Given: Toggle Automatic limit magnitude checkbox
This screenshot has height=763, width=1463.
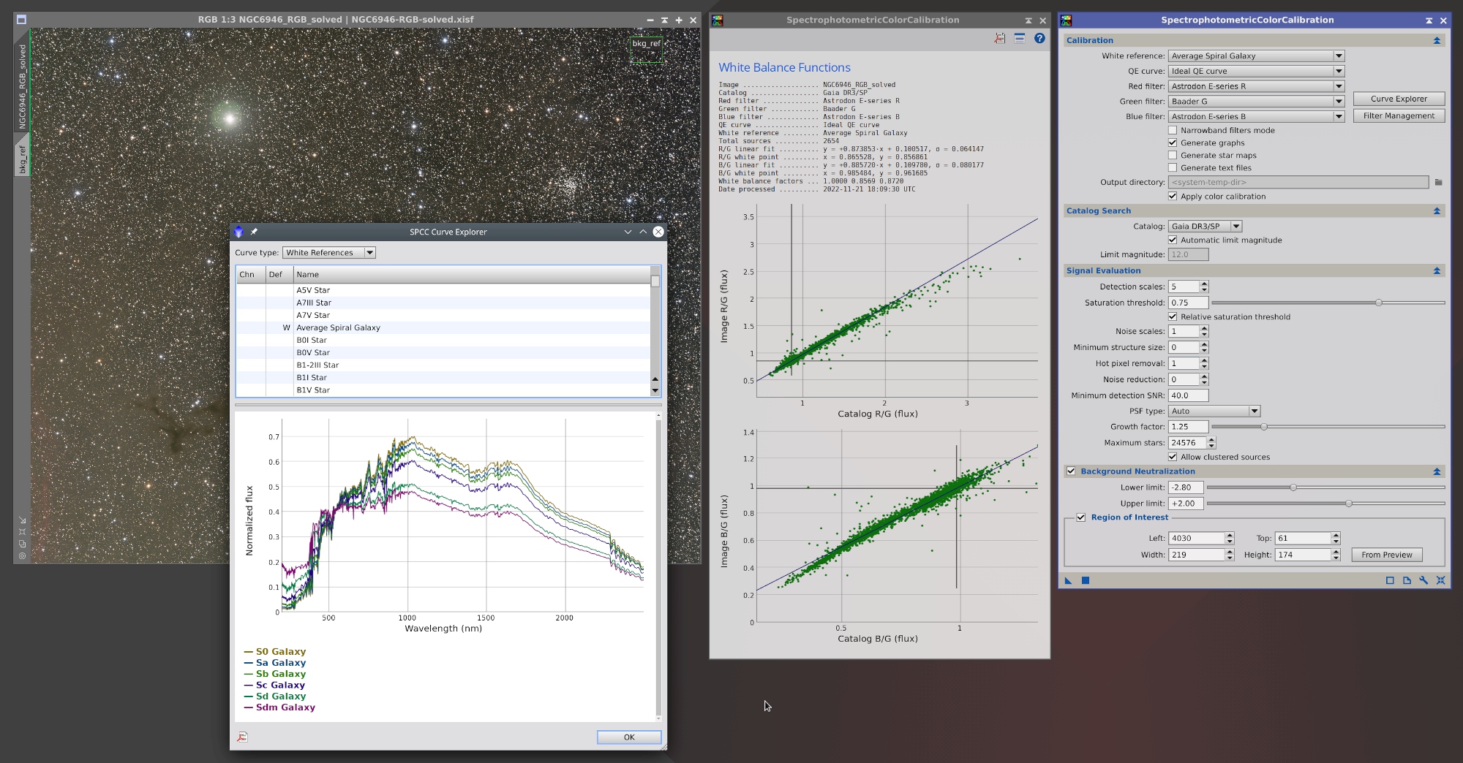Looking at the screenshot, I should [1173, 240].
